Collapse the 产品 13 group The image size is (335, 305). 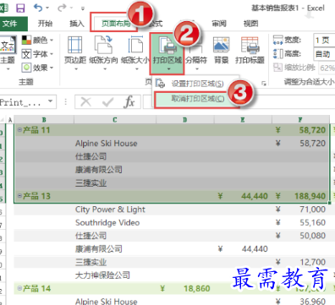coord(19,195)
